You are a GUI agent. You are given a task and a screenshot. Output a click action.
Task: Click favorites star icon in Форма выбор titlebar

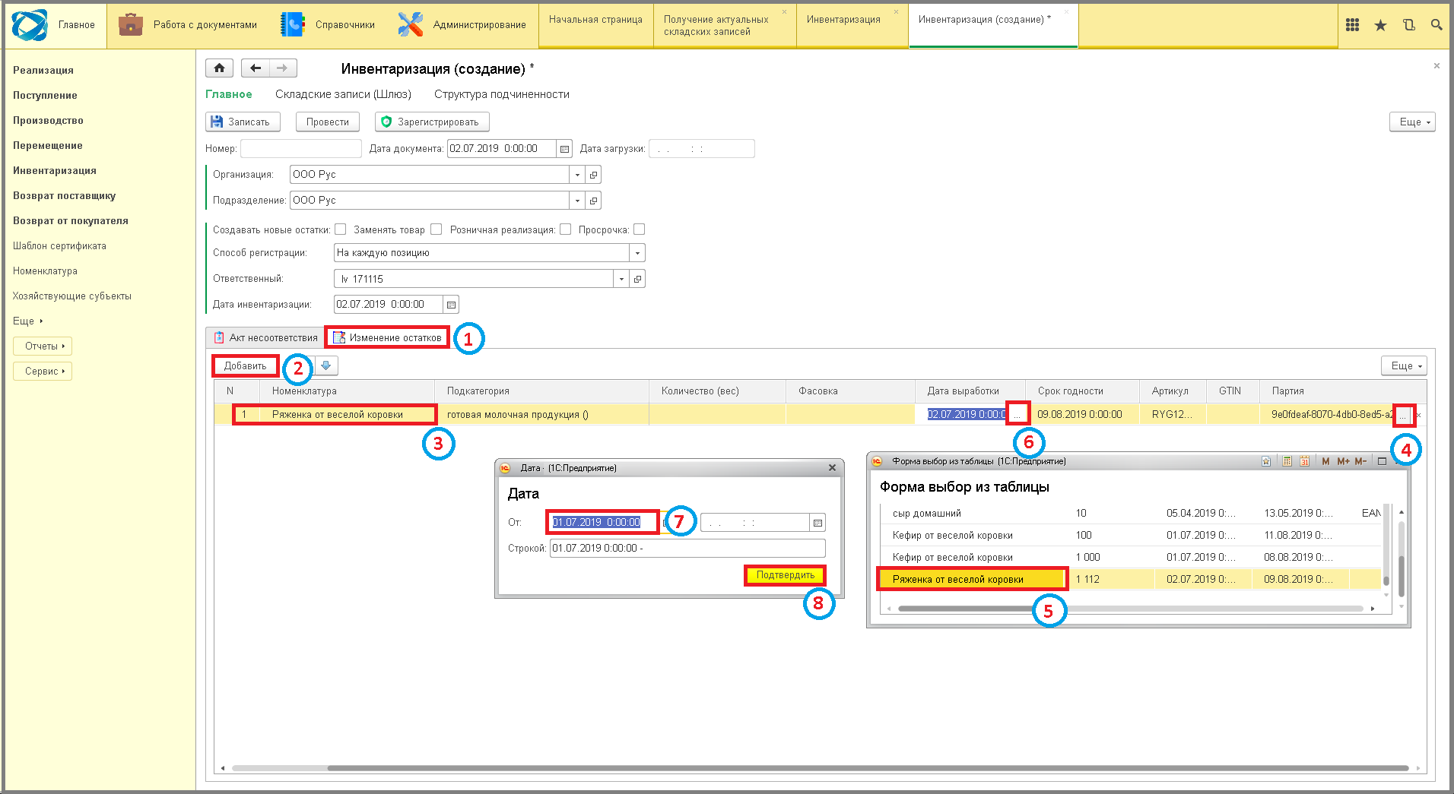click(x=1266, y=461)
